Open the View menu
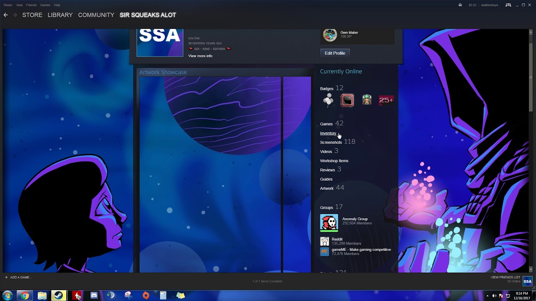The image size is (536, 301). click(19, 5)
